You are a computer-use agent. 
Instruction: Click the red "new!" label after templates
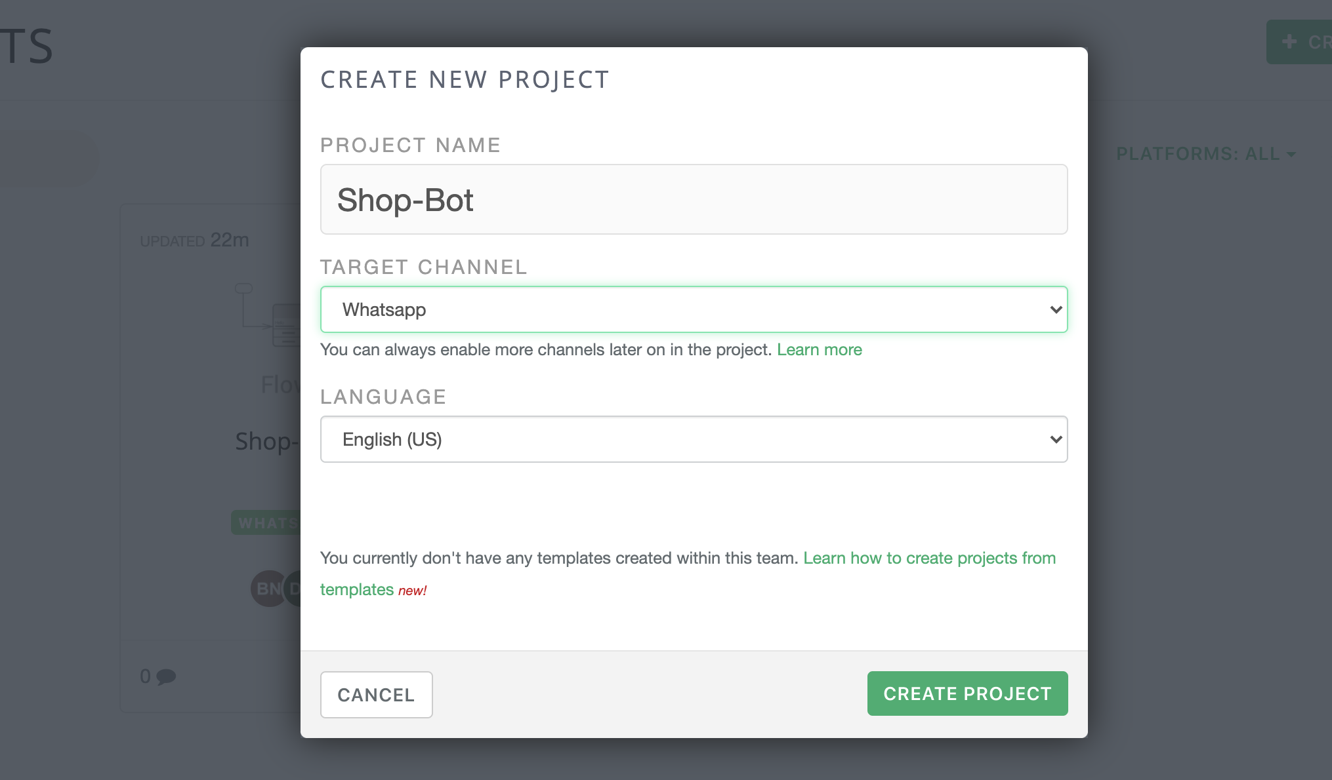(412, 591)
